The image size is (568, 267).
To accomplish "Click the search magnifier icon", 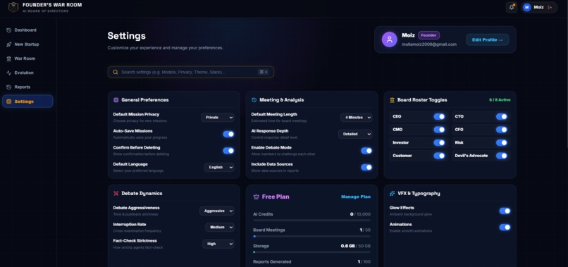I will (x=116, y=72).
